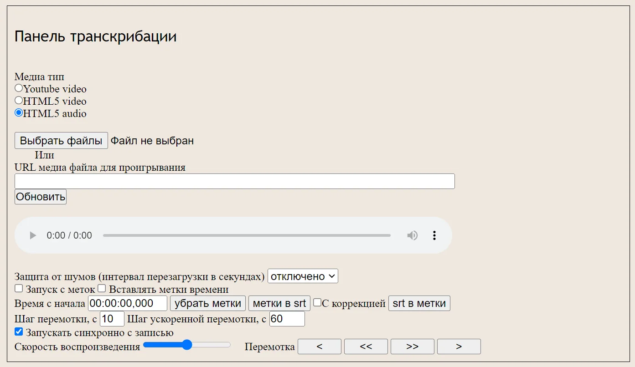Toggle Вставлять метки времени checkbox
Screen dimensions: 635x367
tap(102, 288)
